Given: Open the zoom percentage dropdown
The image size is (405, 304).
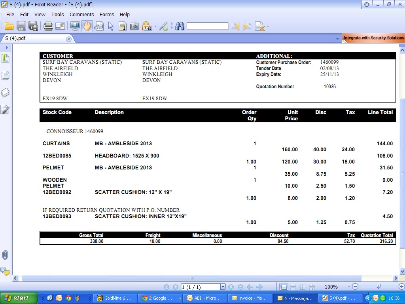Looking at the screenshot, I should (349, 287).
